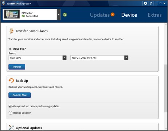Click the orange updates count badge
Image resolution: width=168 pixels, height=131 pixels.
[x=113, y=15]
